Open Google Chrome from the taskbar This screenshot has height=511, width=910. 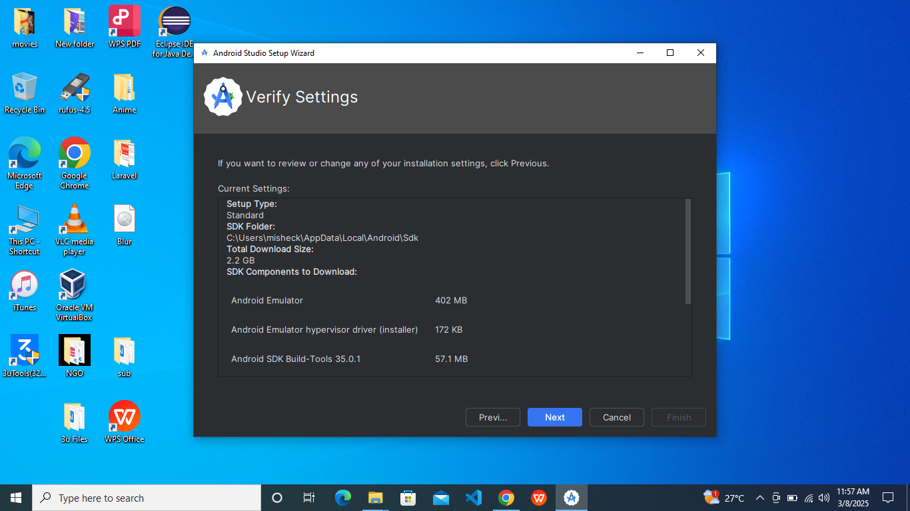[x=506, y=498]
